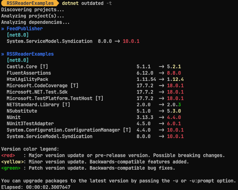Click the <yellow> legend tag
238x190 pixels.
click(12, 162)
